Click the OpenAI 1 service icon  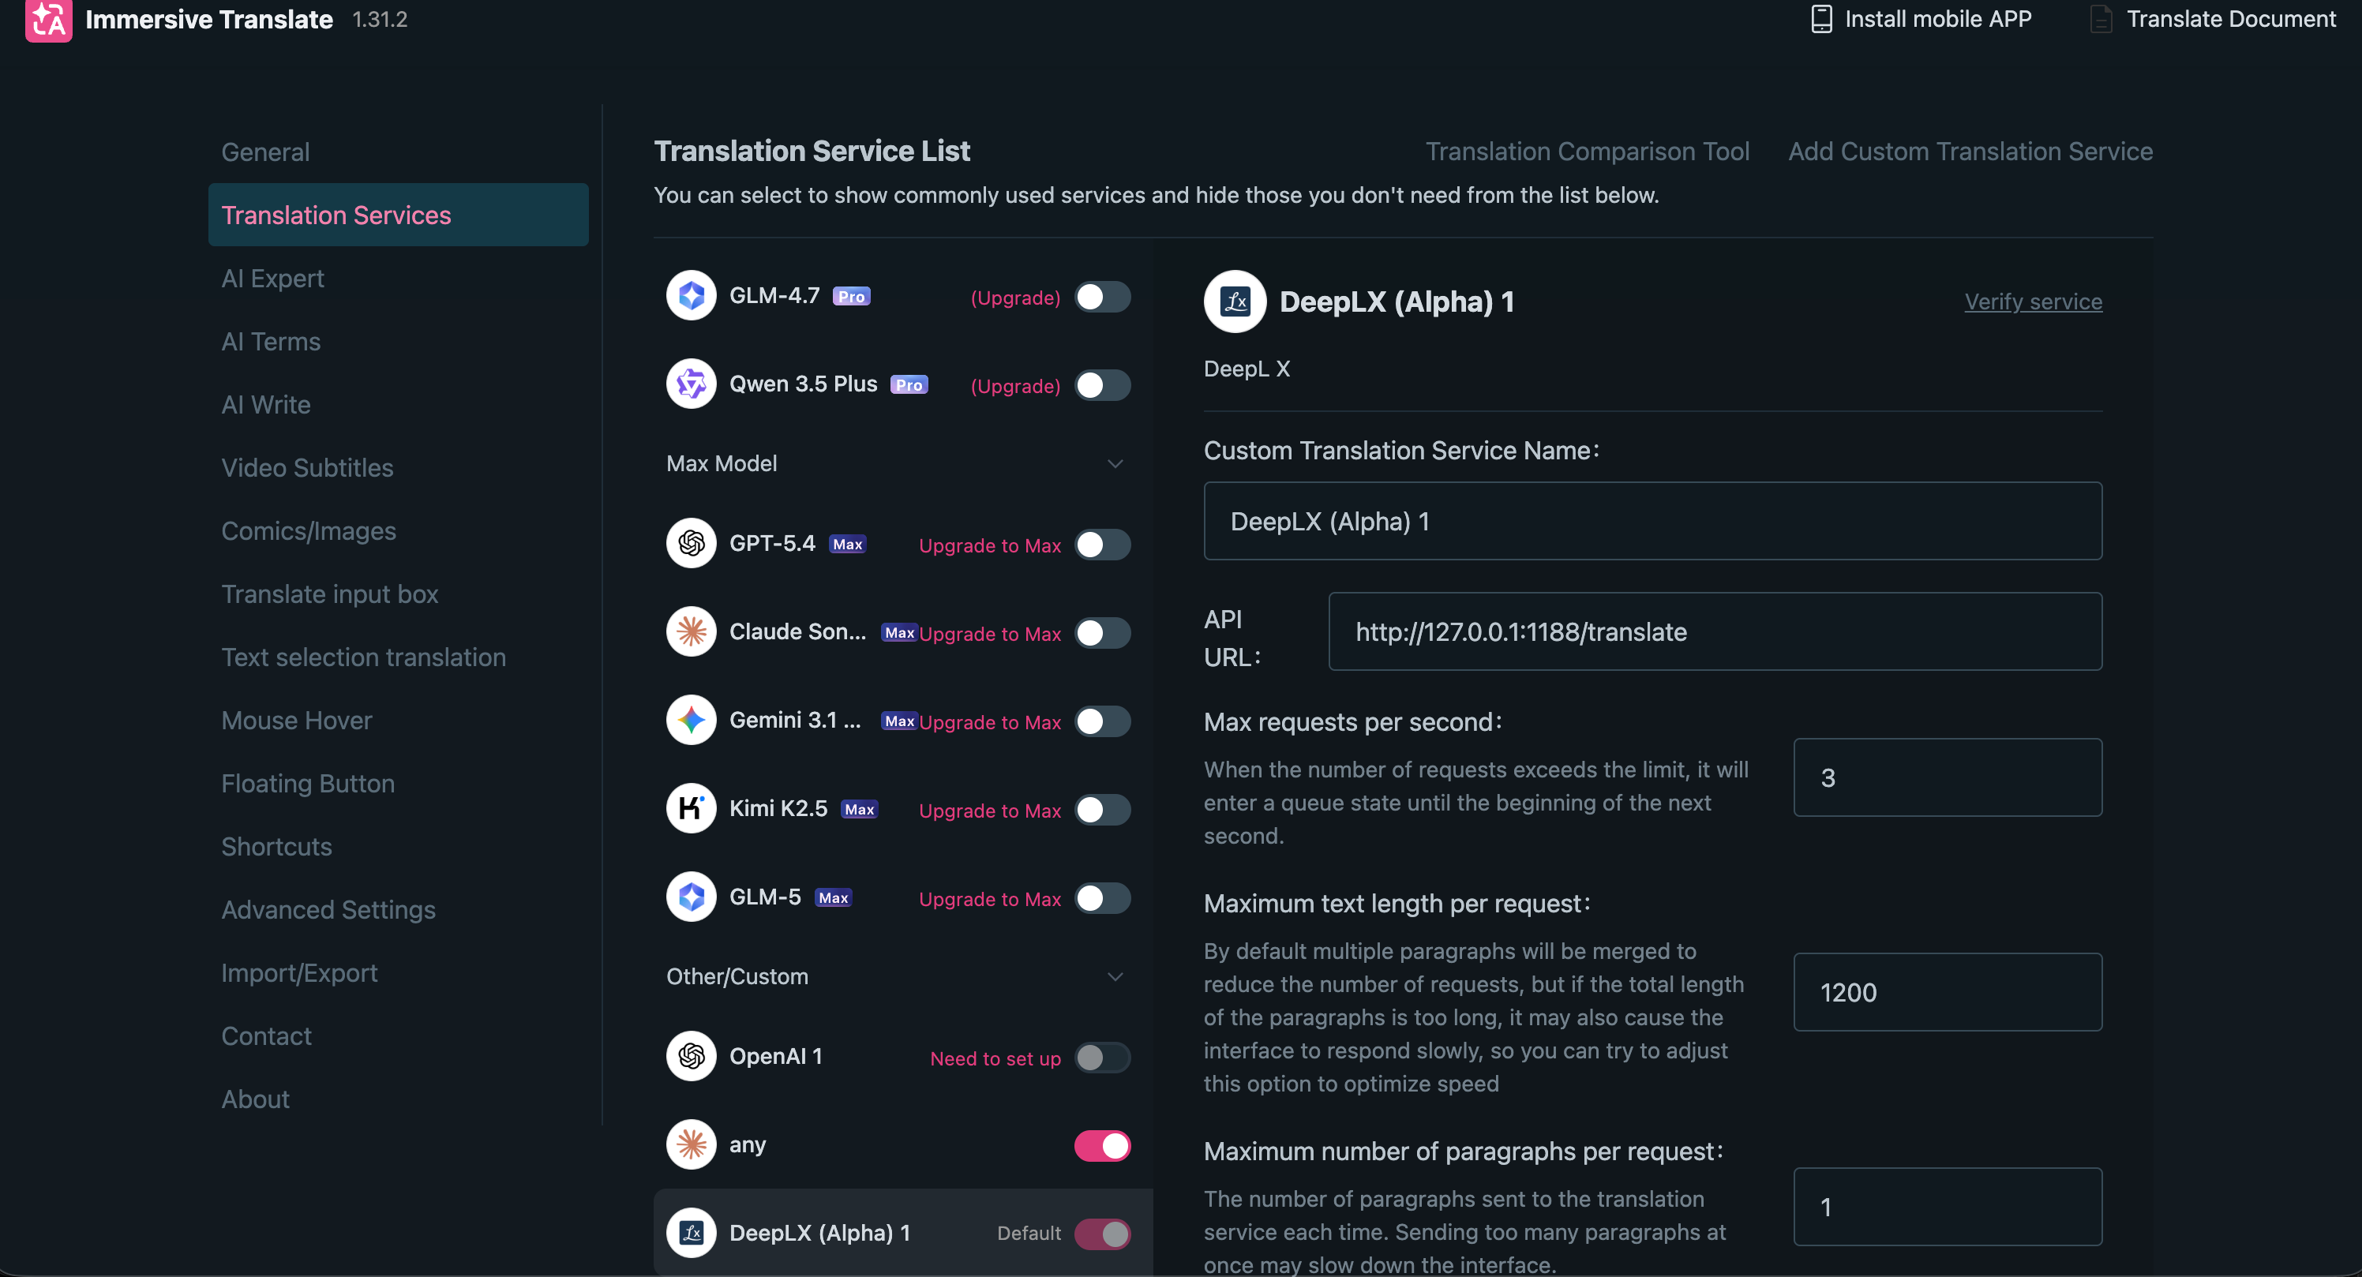[x=692, y=1057]
